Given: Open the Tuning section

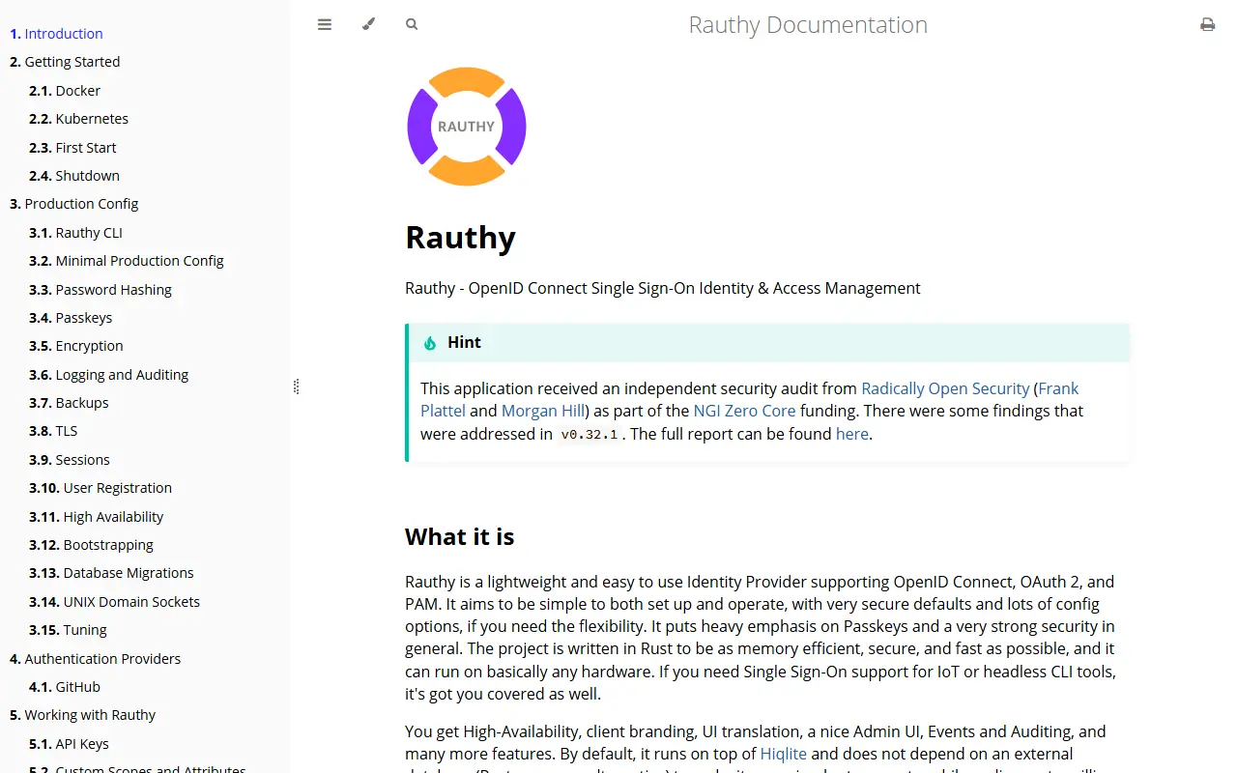Looking at the screenshot, I should coord(68,630).
